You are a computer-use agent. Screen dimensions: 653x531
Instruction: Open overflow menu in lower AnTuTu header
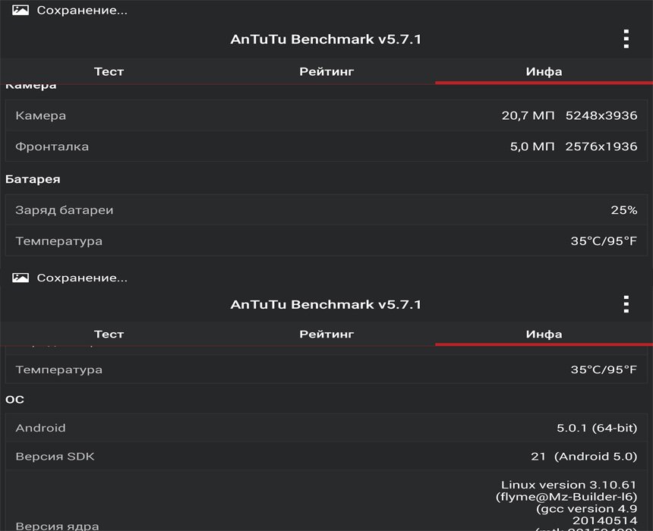(626, 304)
